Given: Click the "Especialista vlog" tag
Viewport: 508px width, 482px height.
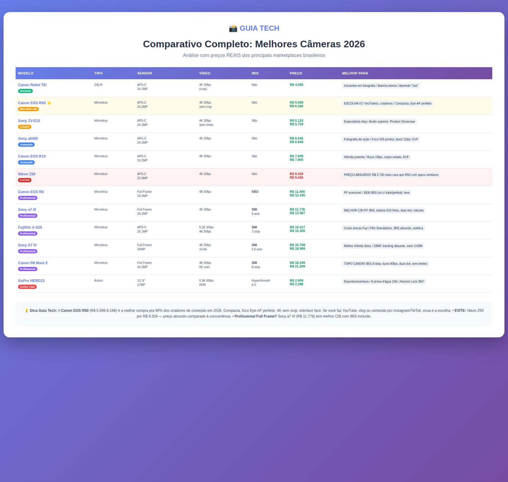Looking at the screenshot, I should tap(380, 121).
